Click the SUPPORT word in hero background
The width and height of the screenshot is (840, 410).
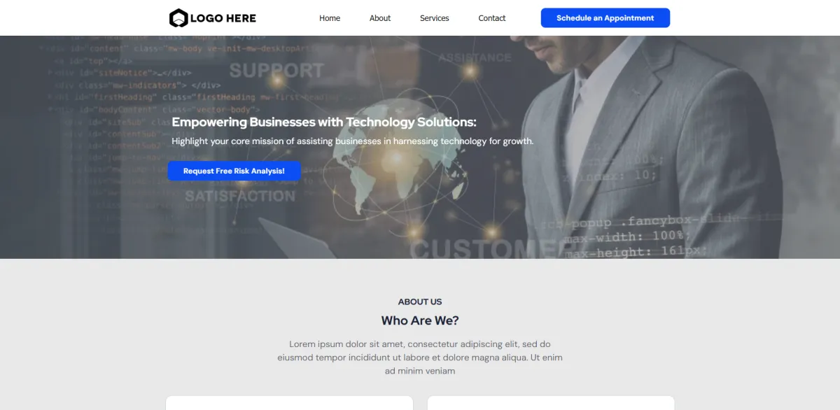click(x=276, y=71)
